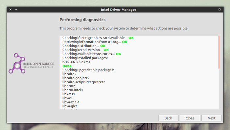Click the Intel Open Source Technology Center logo

pos(32,63)
